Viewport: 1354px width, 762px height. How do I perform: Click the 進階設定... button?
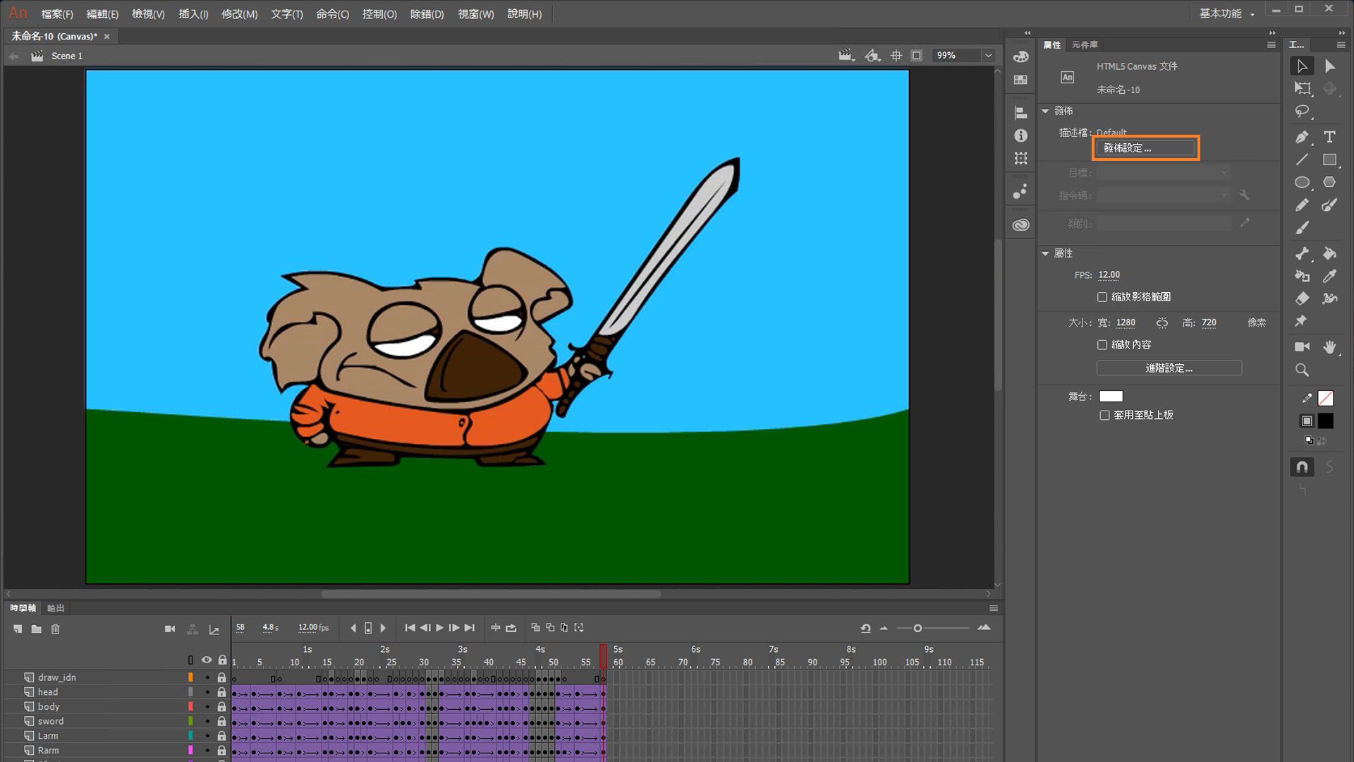point(1169,368)
